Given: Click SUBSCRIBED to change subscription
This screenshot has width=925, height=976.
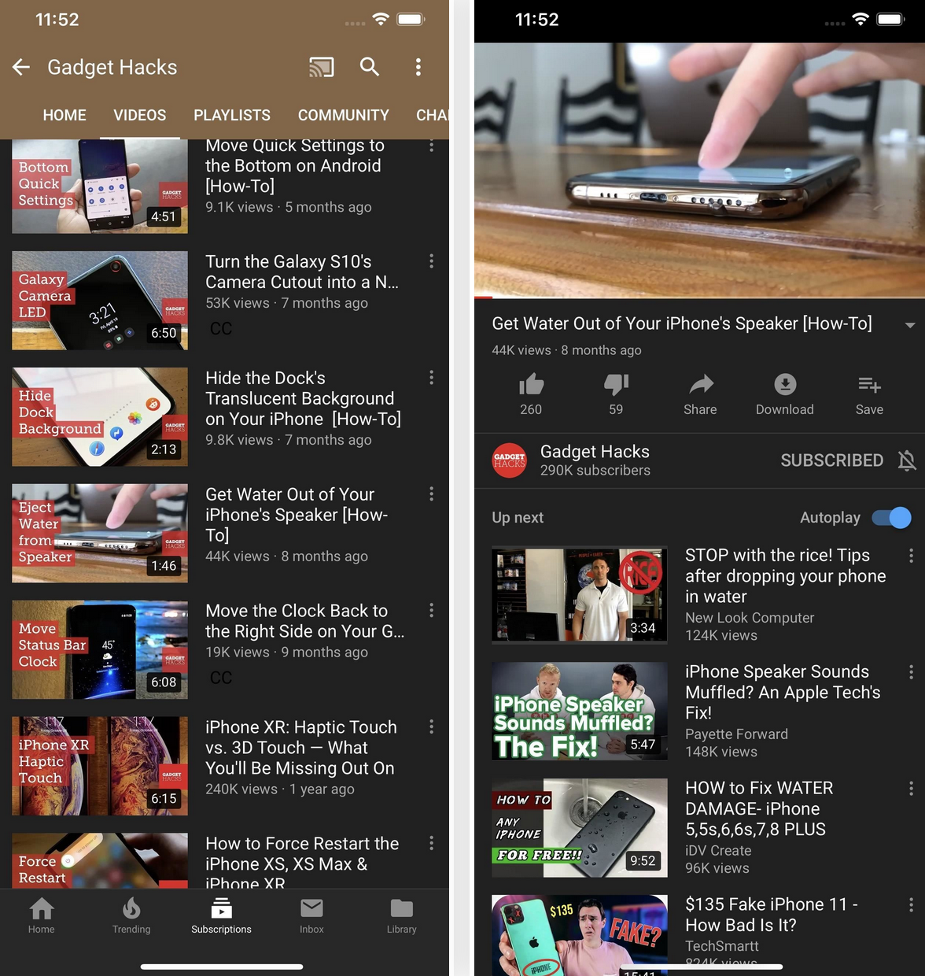Looking at the screenshot, I should click(x=831, y=460).
